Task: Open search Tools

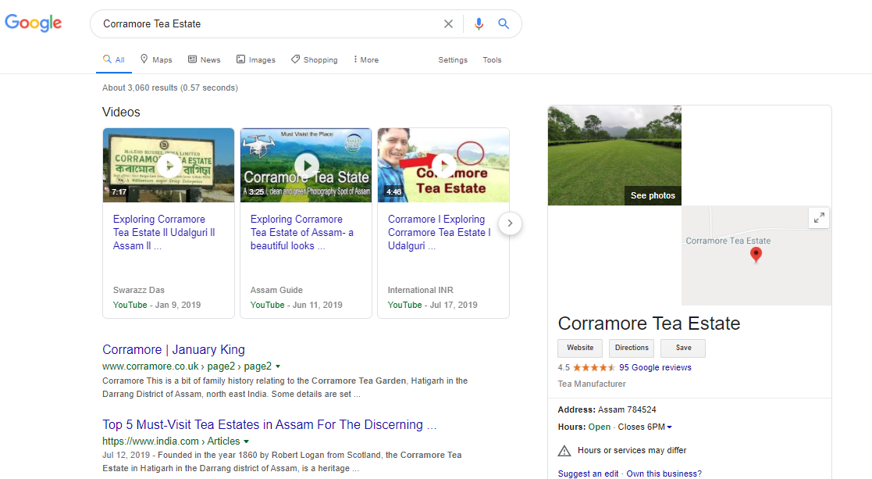Action: point(492,59)
